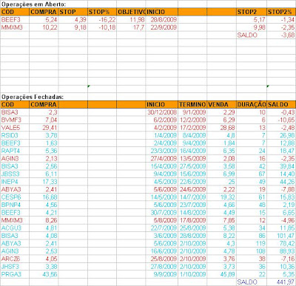296x286 pixels.
Task: Select the end date 27/5/2009
Action: tap(193, 166)
